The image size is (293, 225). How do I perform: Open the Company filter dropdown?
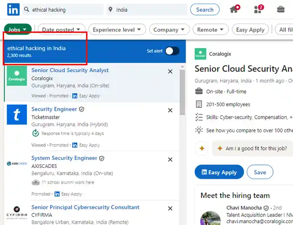point(169,30)
